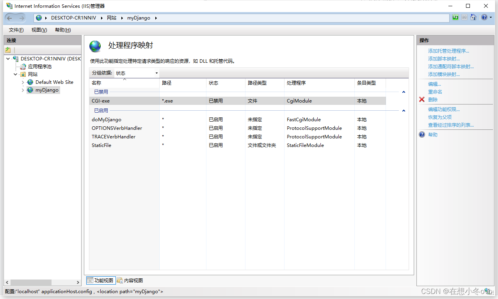Expand the myDjango site node
498x299 pixels.
coord(23,90)
